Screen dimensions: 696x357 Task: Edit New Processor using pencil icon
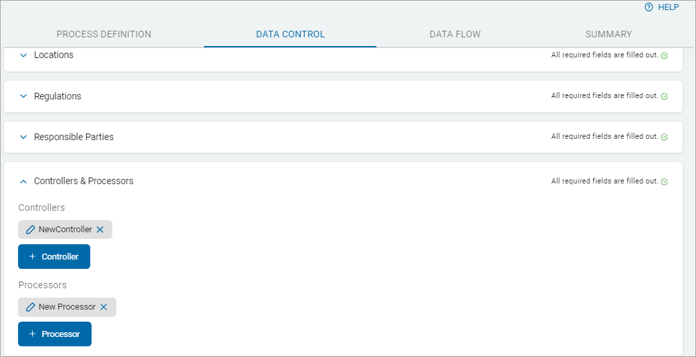[30, 307]
